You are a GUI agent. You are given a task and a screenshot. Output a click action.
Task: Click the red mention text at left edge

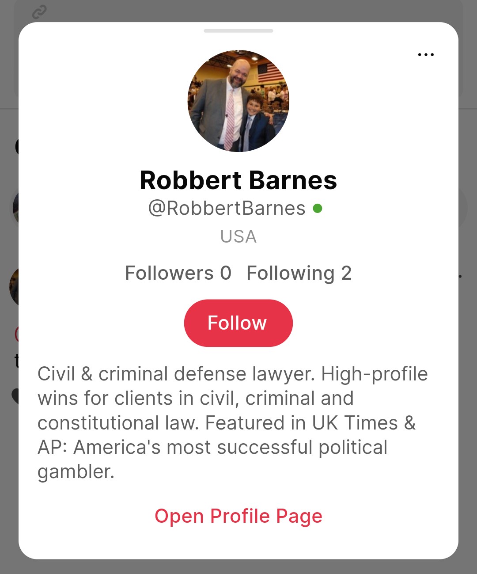16,334
